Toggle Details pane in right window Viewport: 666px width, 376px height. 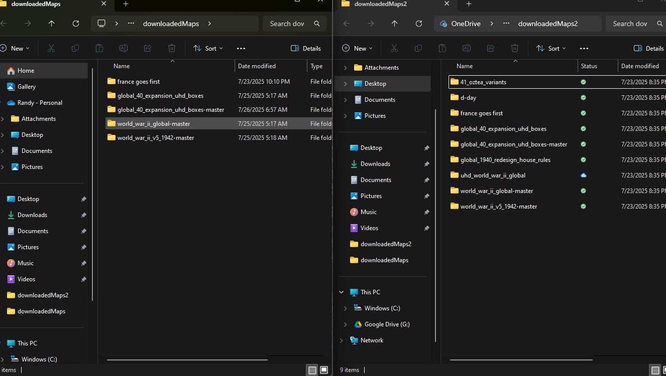649,49
